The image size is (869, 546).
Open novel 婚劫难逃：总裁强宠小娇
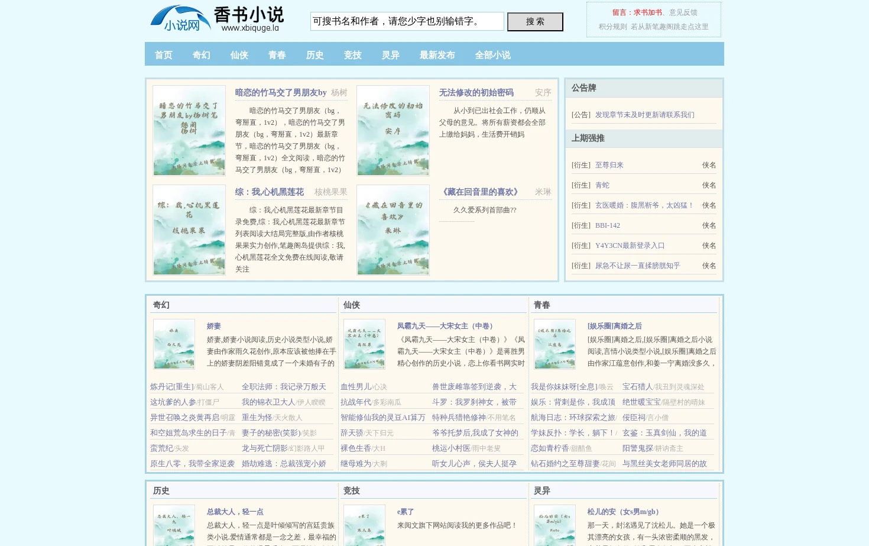coord(284,464)
